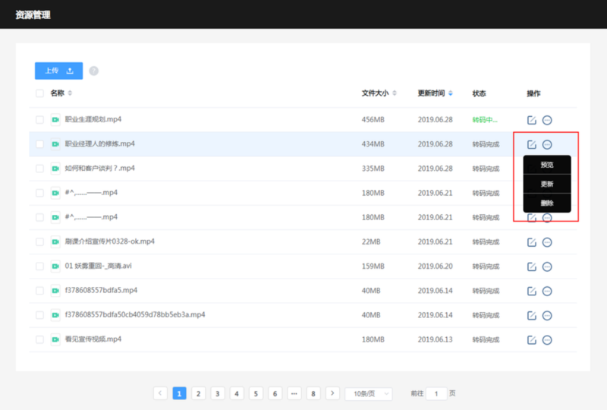Open more options for 职业生涯规划.mp4
607x410 pixels.
547,120
